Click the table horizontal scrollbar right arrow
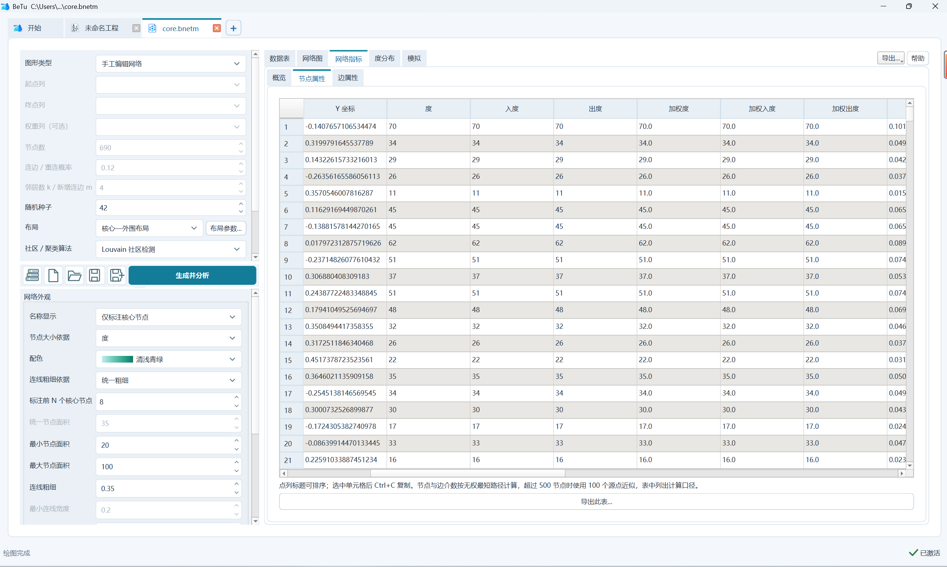Viewport: 947px width, 567px height. (x=902, y=473)
